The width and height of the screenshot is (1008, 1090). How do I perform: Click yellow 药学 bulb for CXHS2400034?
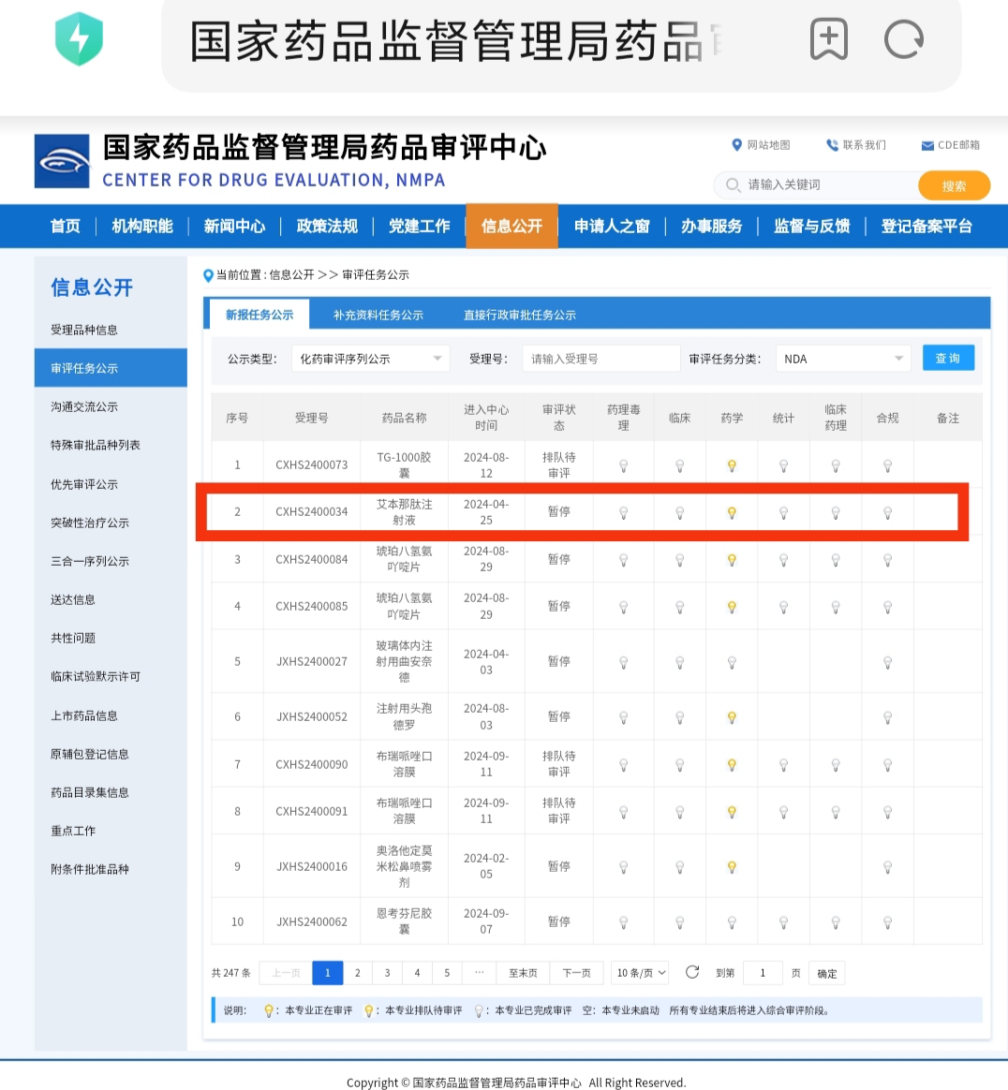[732, 513]
